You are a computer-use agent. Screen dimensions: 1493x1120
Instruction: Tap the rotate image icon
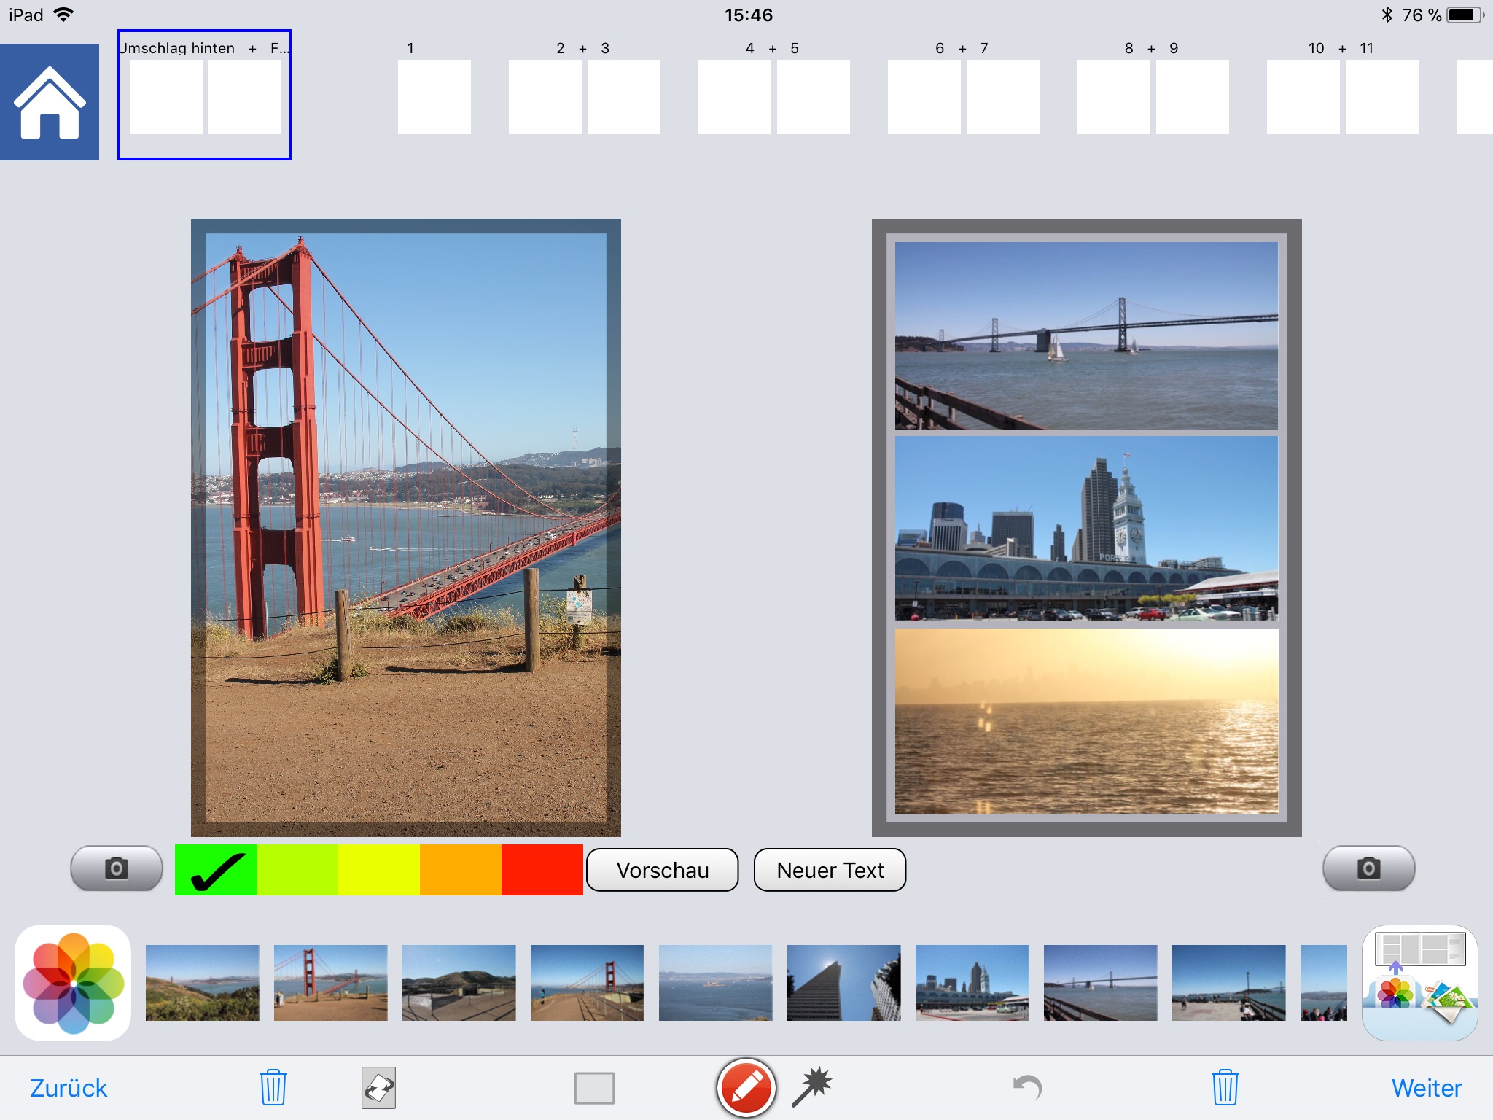click(378, 1088)
